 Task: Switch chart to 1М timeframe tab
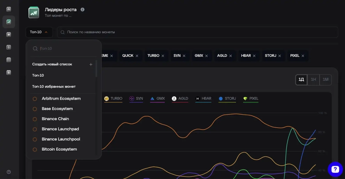click(325, 80)
